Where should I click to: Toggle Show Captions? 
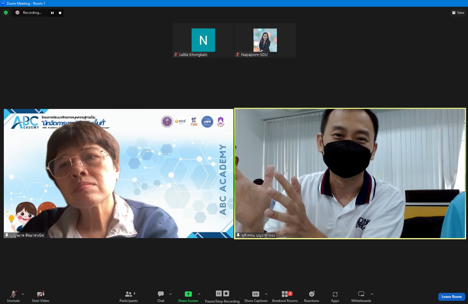click(x=256, y=296)
